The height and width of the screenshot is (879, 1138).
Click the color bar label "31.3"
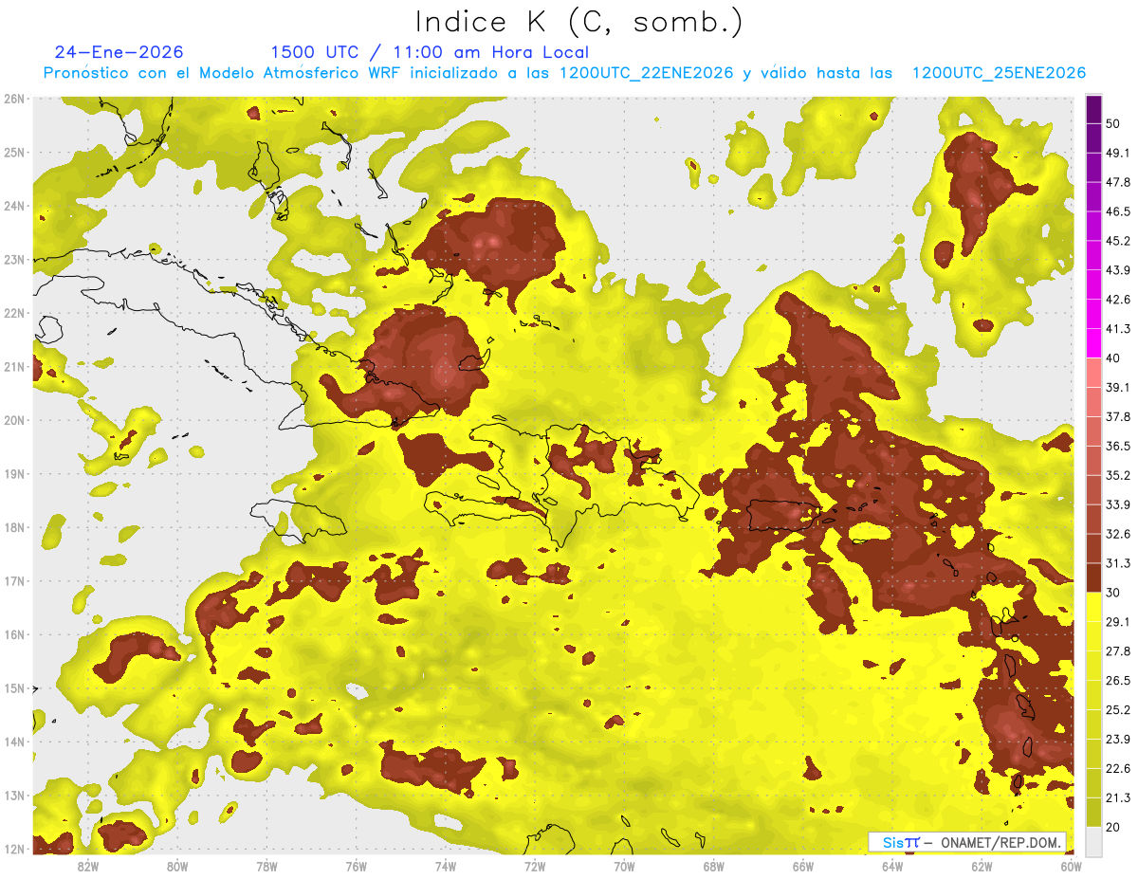click(1117, 563)
